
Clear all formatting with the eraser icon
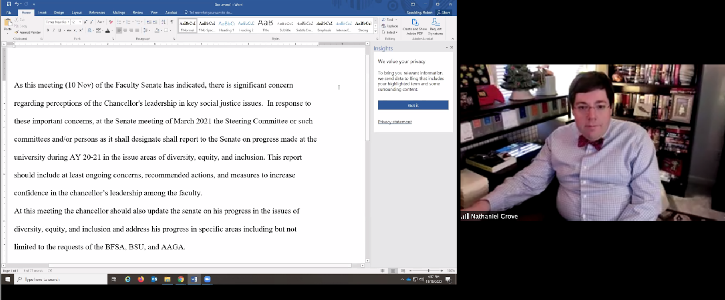[111, 22]
